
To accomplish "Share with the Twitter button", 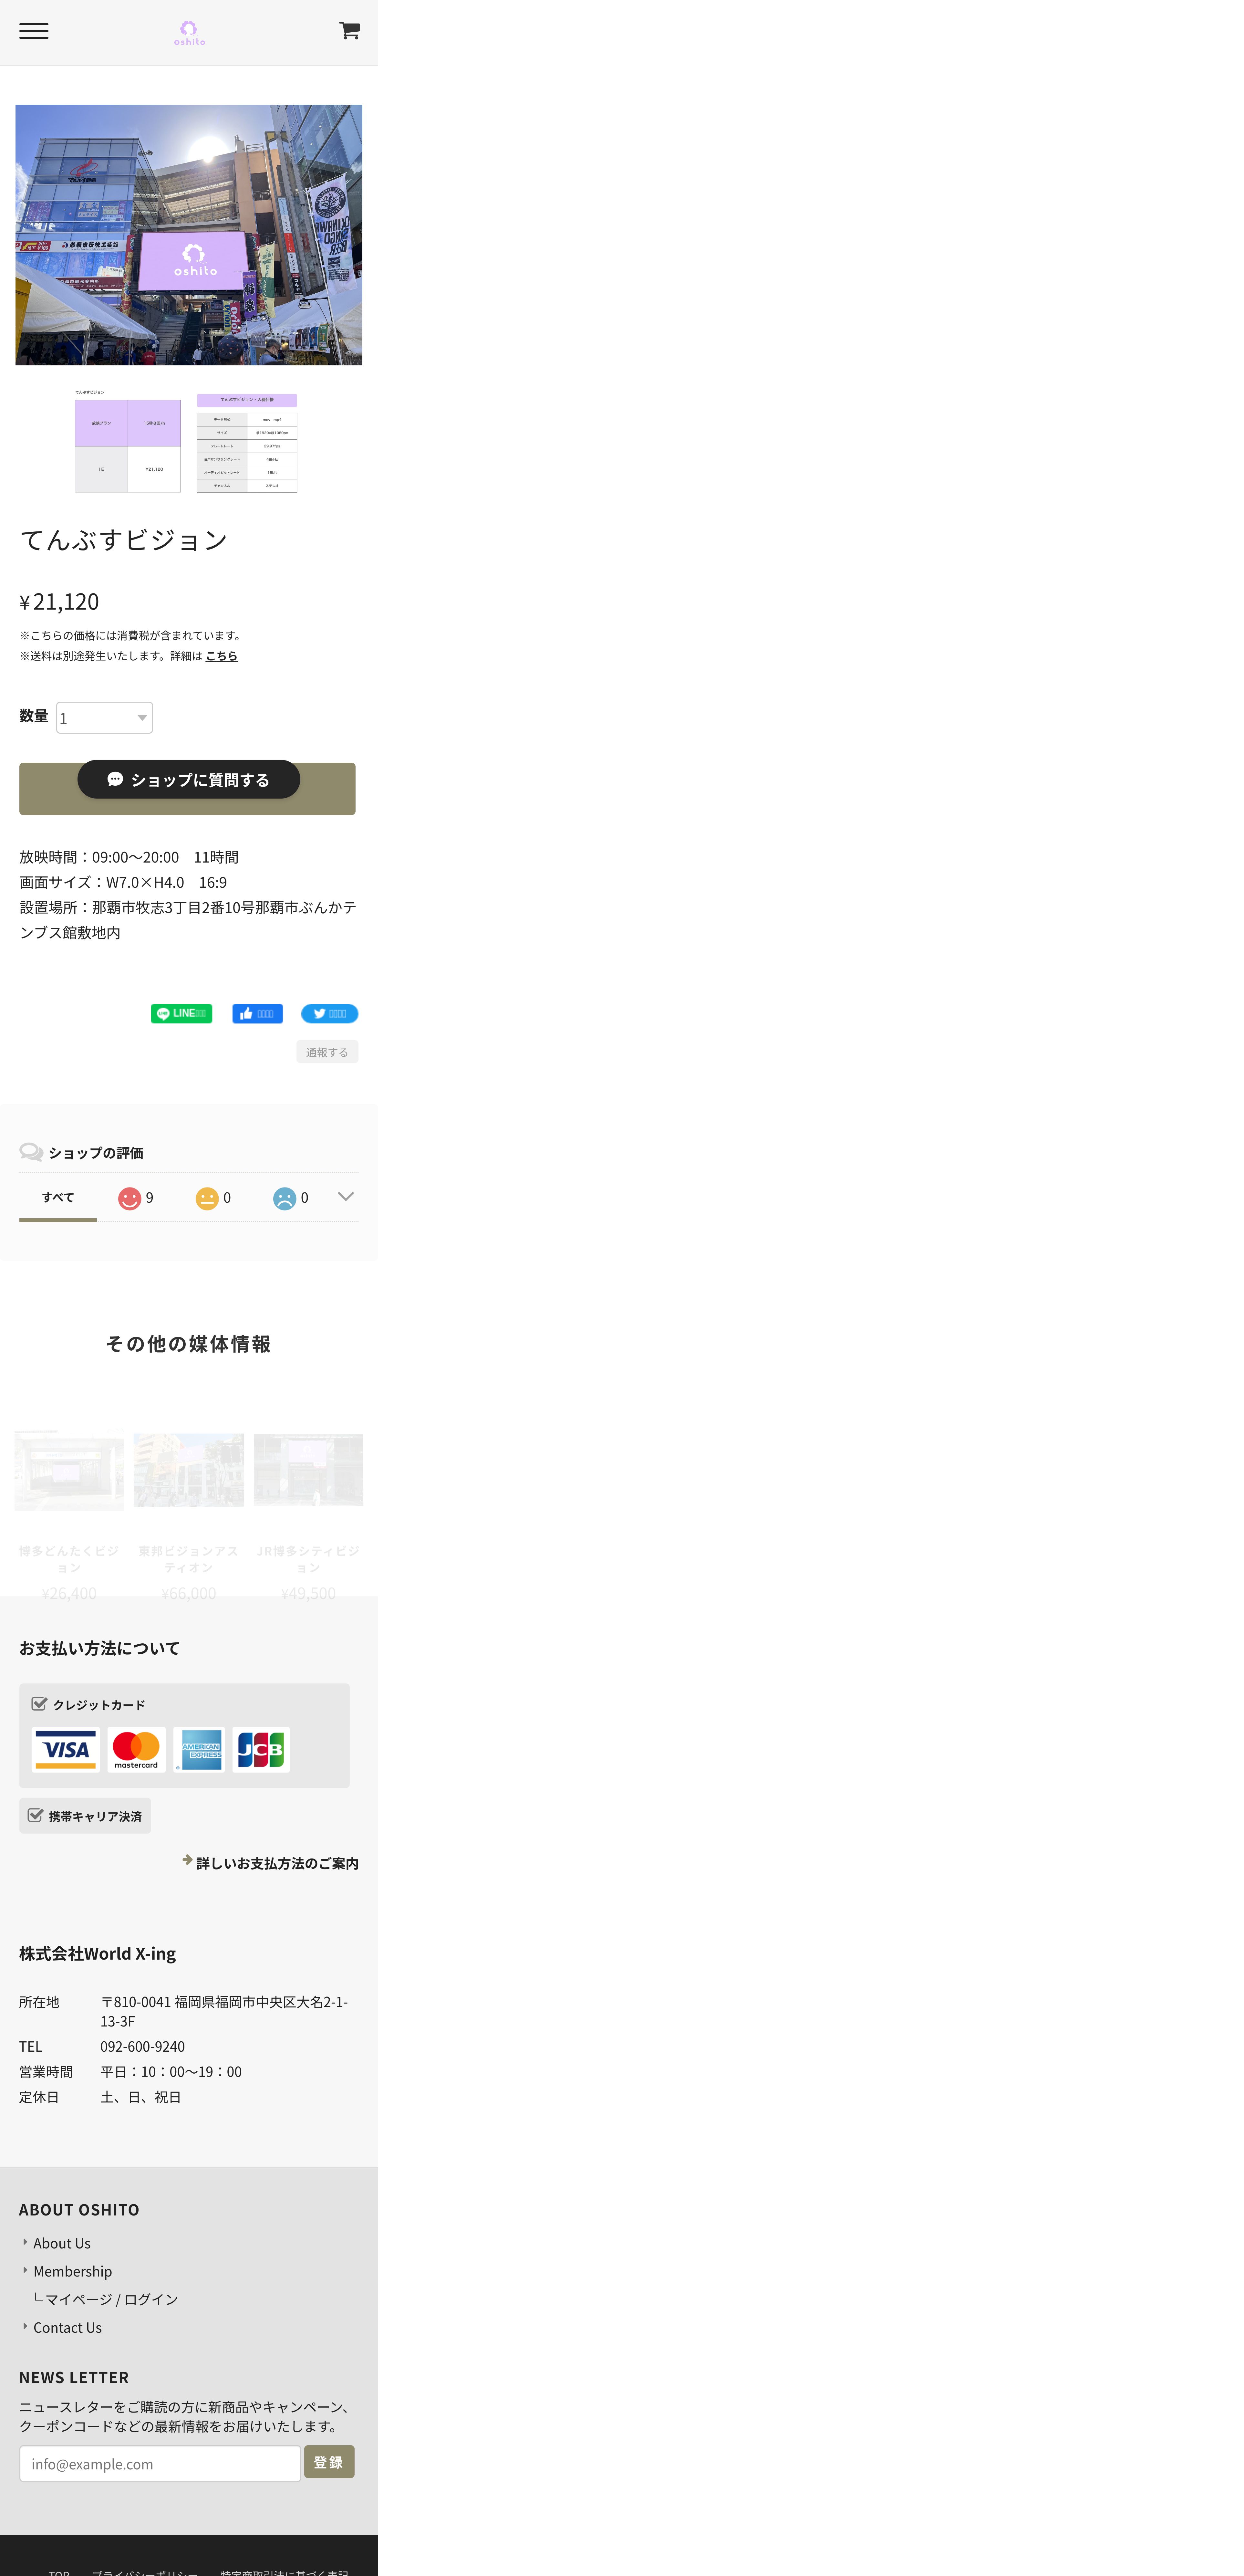I will point(329,1013).
